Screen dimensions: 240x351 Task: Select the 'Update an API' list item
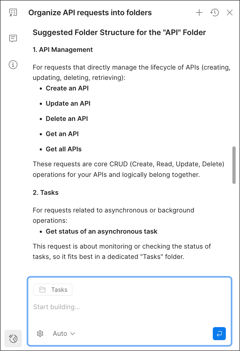point(68,104)
